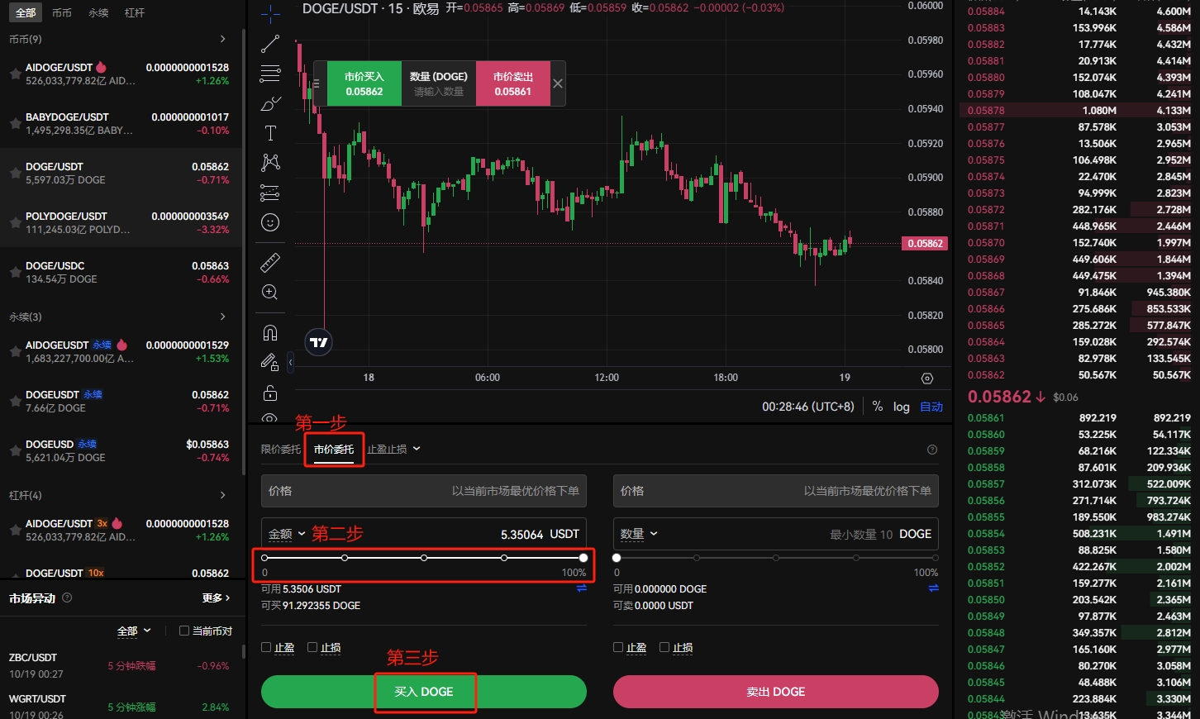Click the 00:28:46 (UTC+8) timezone button
1200x719 pixels.
[807, 407]
